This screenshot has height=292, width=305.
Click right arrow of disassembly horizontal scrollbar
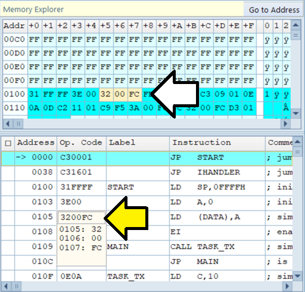[x=287, y=286]
